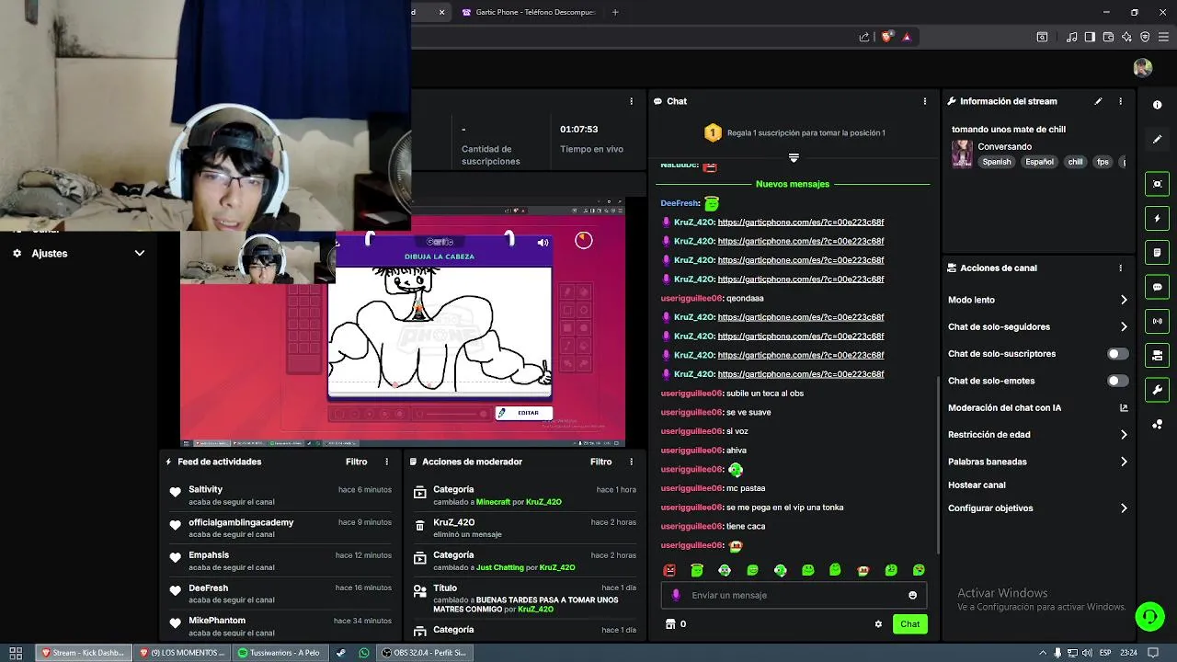1177x662 pixels.
Task: Open the notification center icon
Action: pyautogui.click(x=1153, y=653)
